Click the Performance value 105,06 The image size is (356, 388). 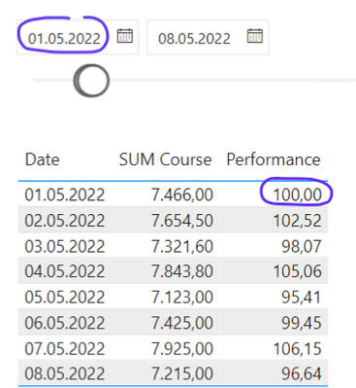point(298,271)
